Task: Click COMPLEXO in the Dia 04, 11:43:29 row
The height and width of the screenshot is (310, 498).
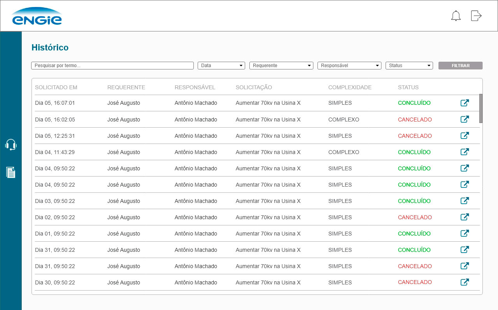Action: click(x=344, y=152)
